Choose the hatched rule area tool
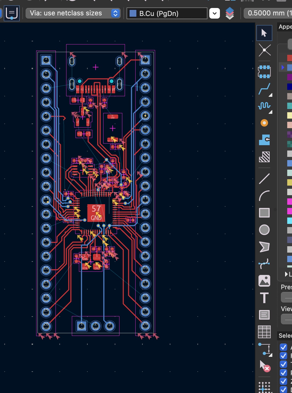The width and height of the screenshot is (292, 393). [264, 157]
